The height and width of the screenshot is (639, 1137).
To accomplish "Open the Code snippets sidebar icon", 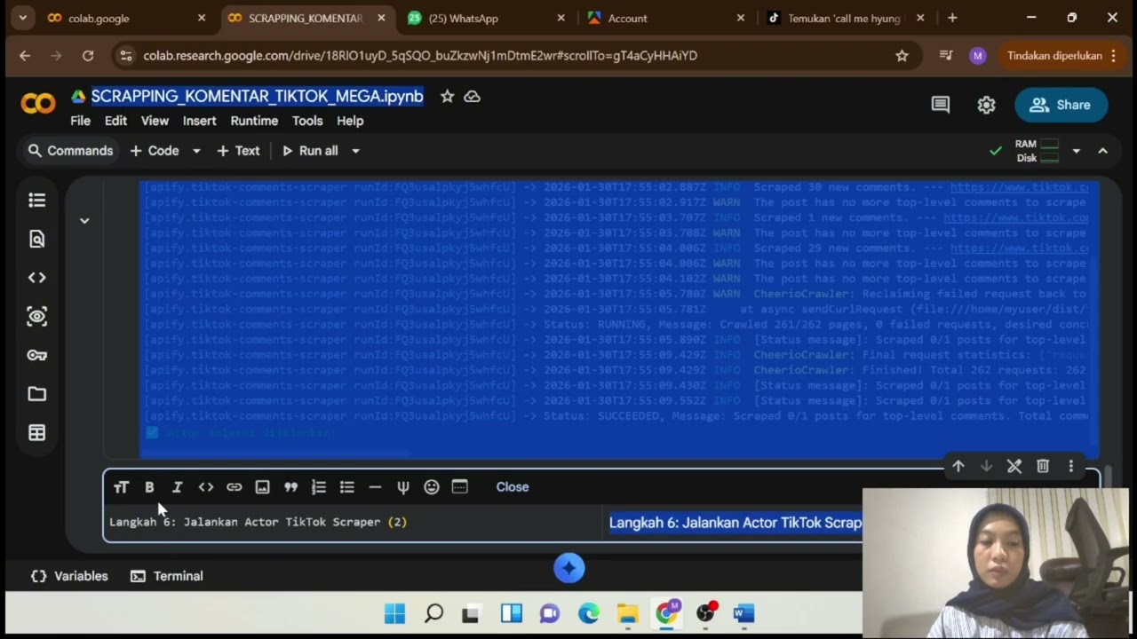I will coord(36,278).
